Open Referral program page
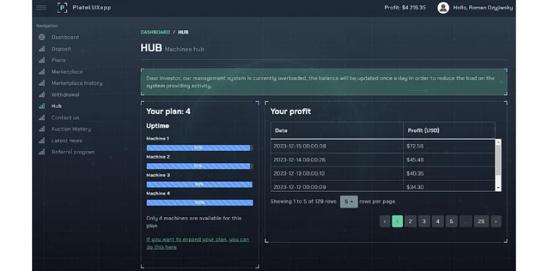Image resolution: width=548 pixels, height=271 pixels. click(73, 152)
